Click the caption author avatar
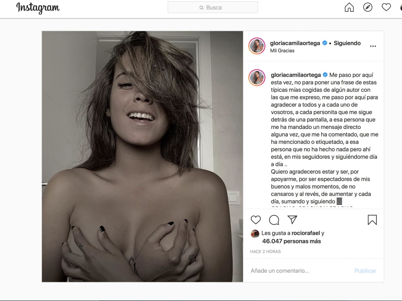This screenshot has height=301, width=402. point(257,78)
